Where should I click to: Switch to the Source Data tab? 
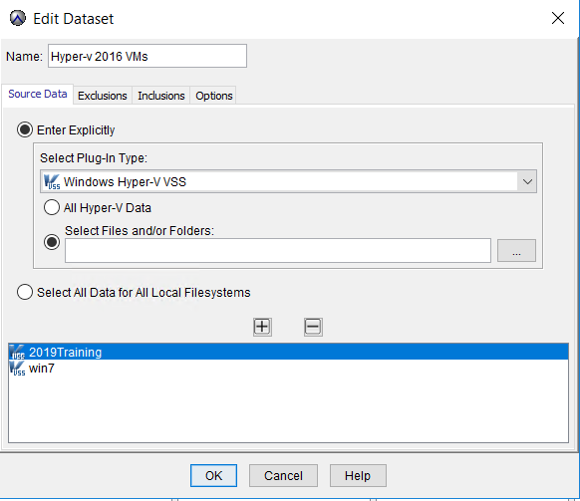37,94
